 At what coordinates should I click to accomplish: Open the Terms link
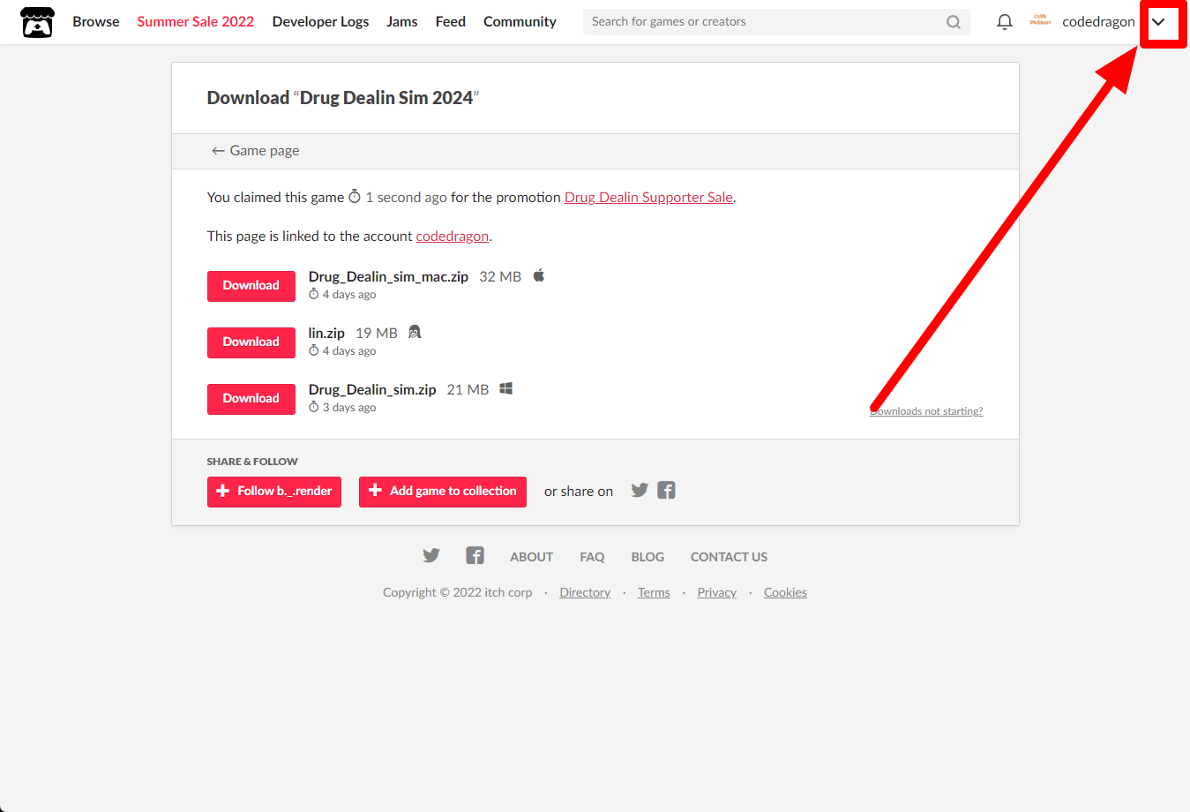point(654,593)
